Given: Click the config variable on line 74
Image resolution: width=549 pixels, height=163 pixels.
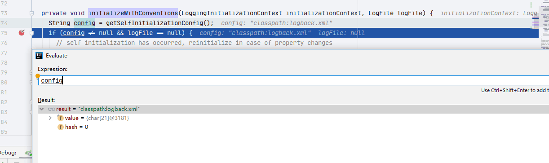Looking at the screenshot, I should point(84,23).
